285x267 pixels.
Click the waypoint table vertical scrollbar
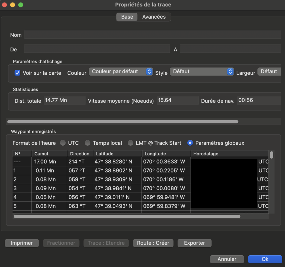(272, 155)
